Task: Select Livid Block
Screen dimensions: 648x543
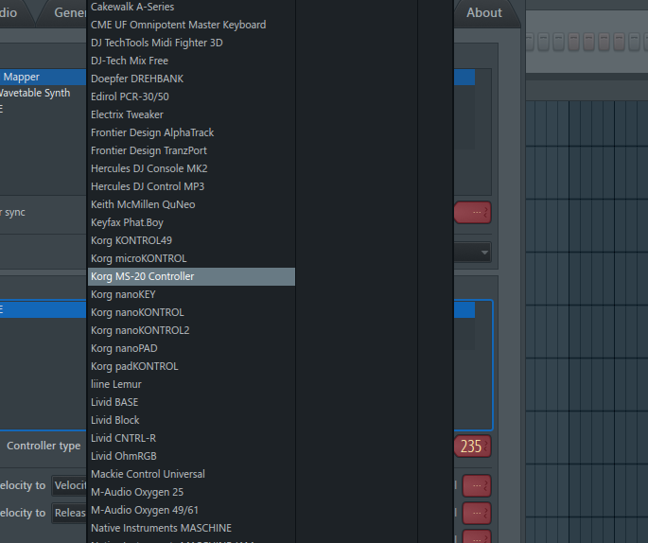Action: click(191, 420)
